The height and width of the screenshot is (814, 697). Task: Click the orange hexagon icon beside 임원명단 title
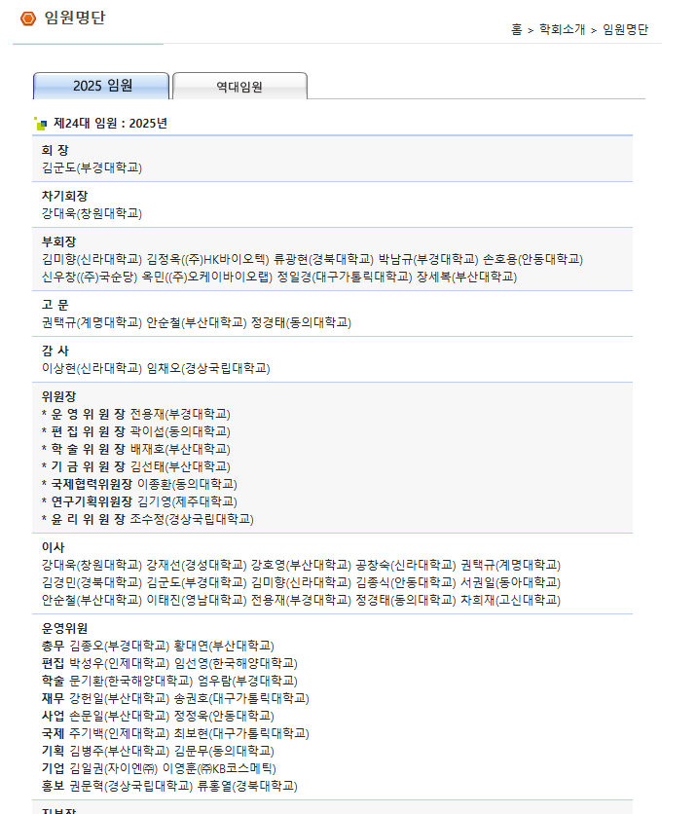click(27, 18)
